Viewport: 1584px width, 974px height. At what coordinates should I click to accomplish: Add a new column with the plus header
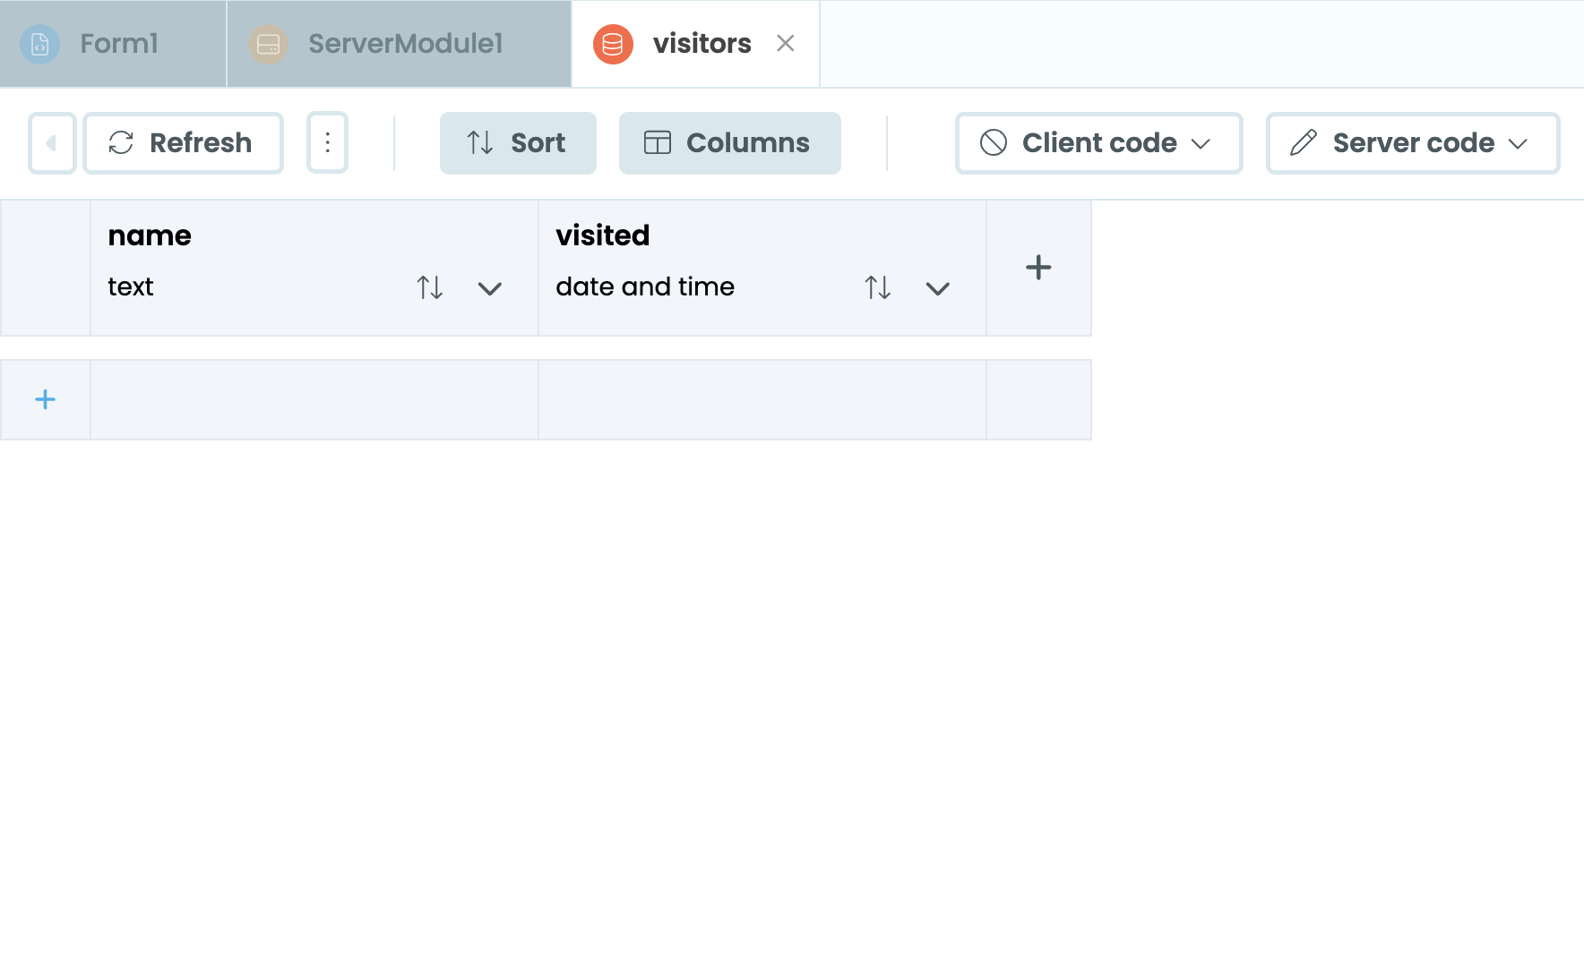(1038, 267)
